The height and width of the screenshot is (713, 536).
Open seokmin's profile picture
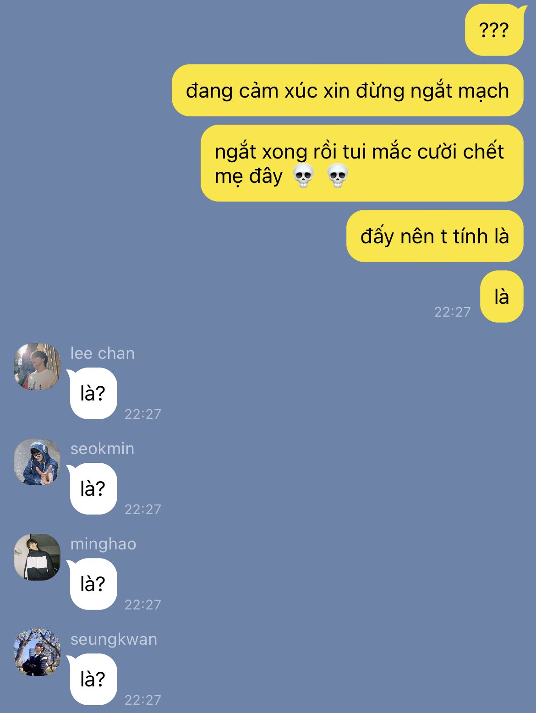tap(37, 462)
